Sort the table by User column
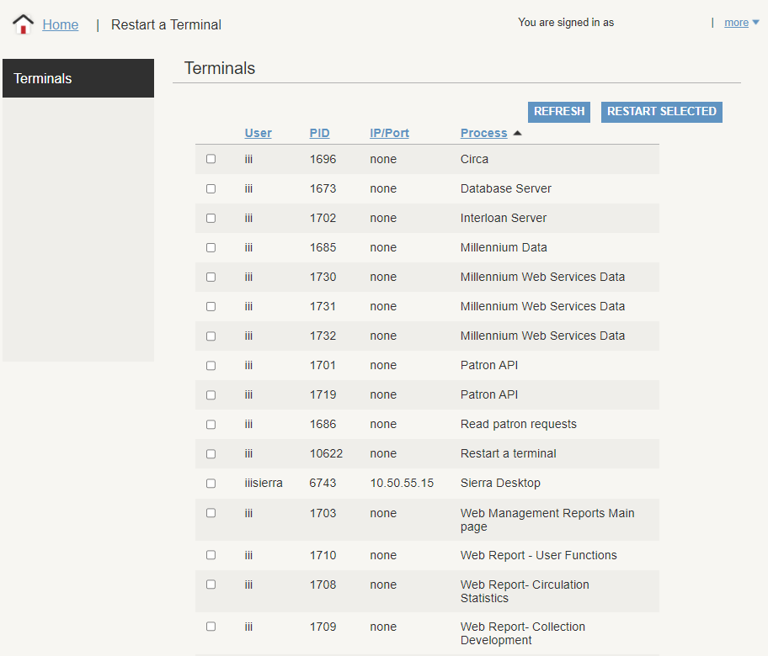This screenshot has height=656, width=768. click(258, 133)
